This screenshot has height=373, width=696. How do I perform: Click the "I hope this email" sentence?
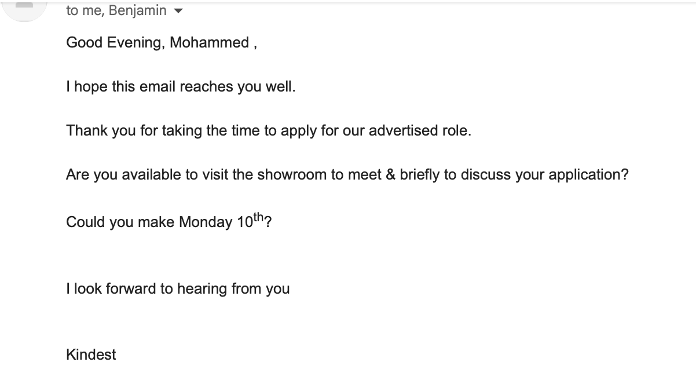click(x=122, y=87)
